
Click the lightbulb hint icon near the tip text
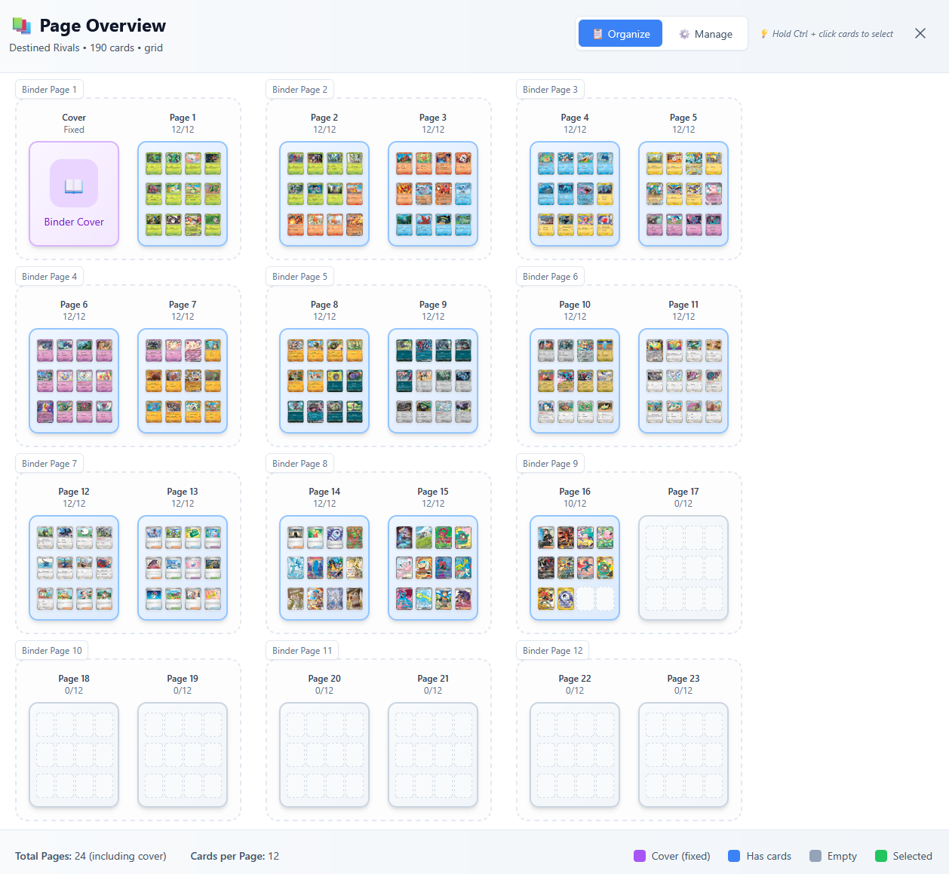[764, 33]
